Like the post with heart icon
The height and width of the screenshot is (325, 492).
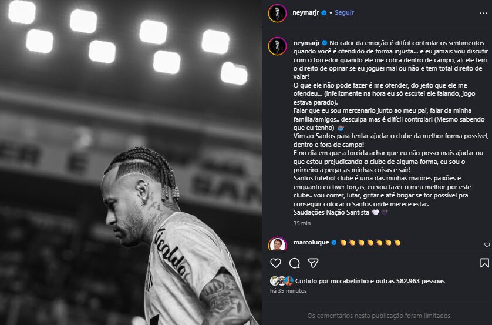[x=275, y=263]
